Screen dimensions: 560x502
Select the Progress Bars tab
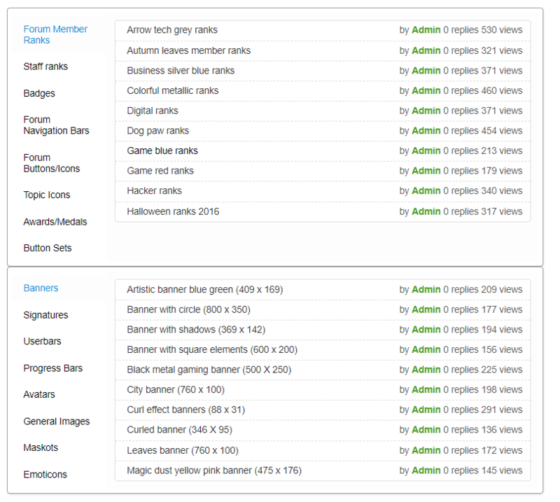[x=53, y=368]
